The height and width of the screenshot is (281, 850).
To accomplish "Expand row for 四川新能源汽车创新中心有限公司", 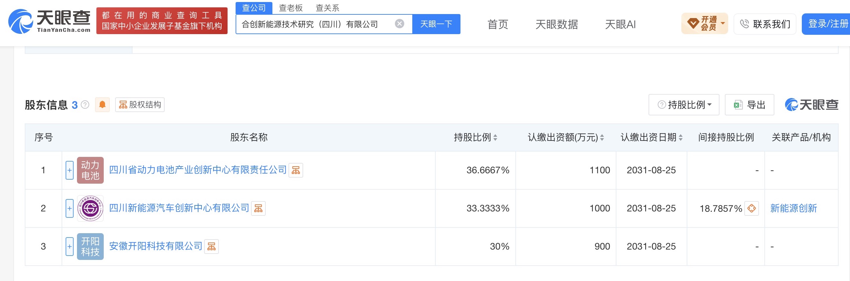I will [x=70, y=208].
